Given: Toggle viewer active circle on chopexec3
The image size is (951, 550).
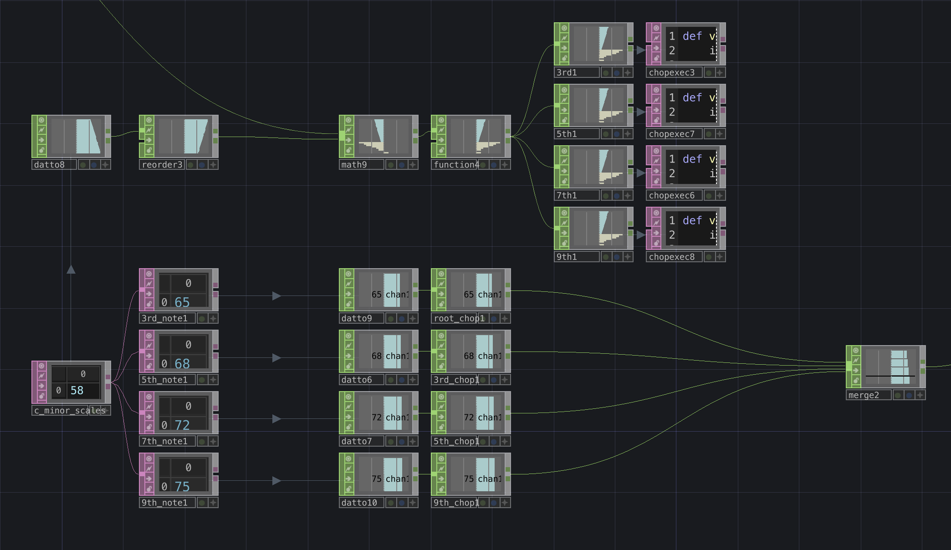Looking at the screenshot, I should click(656, 28).
